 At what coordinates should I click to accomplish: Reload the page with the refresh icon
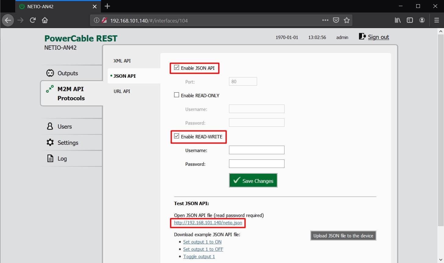[33, 20]
